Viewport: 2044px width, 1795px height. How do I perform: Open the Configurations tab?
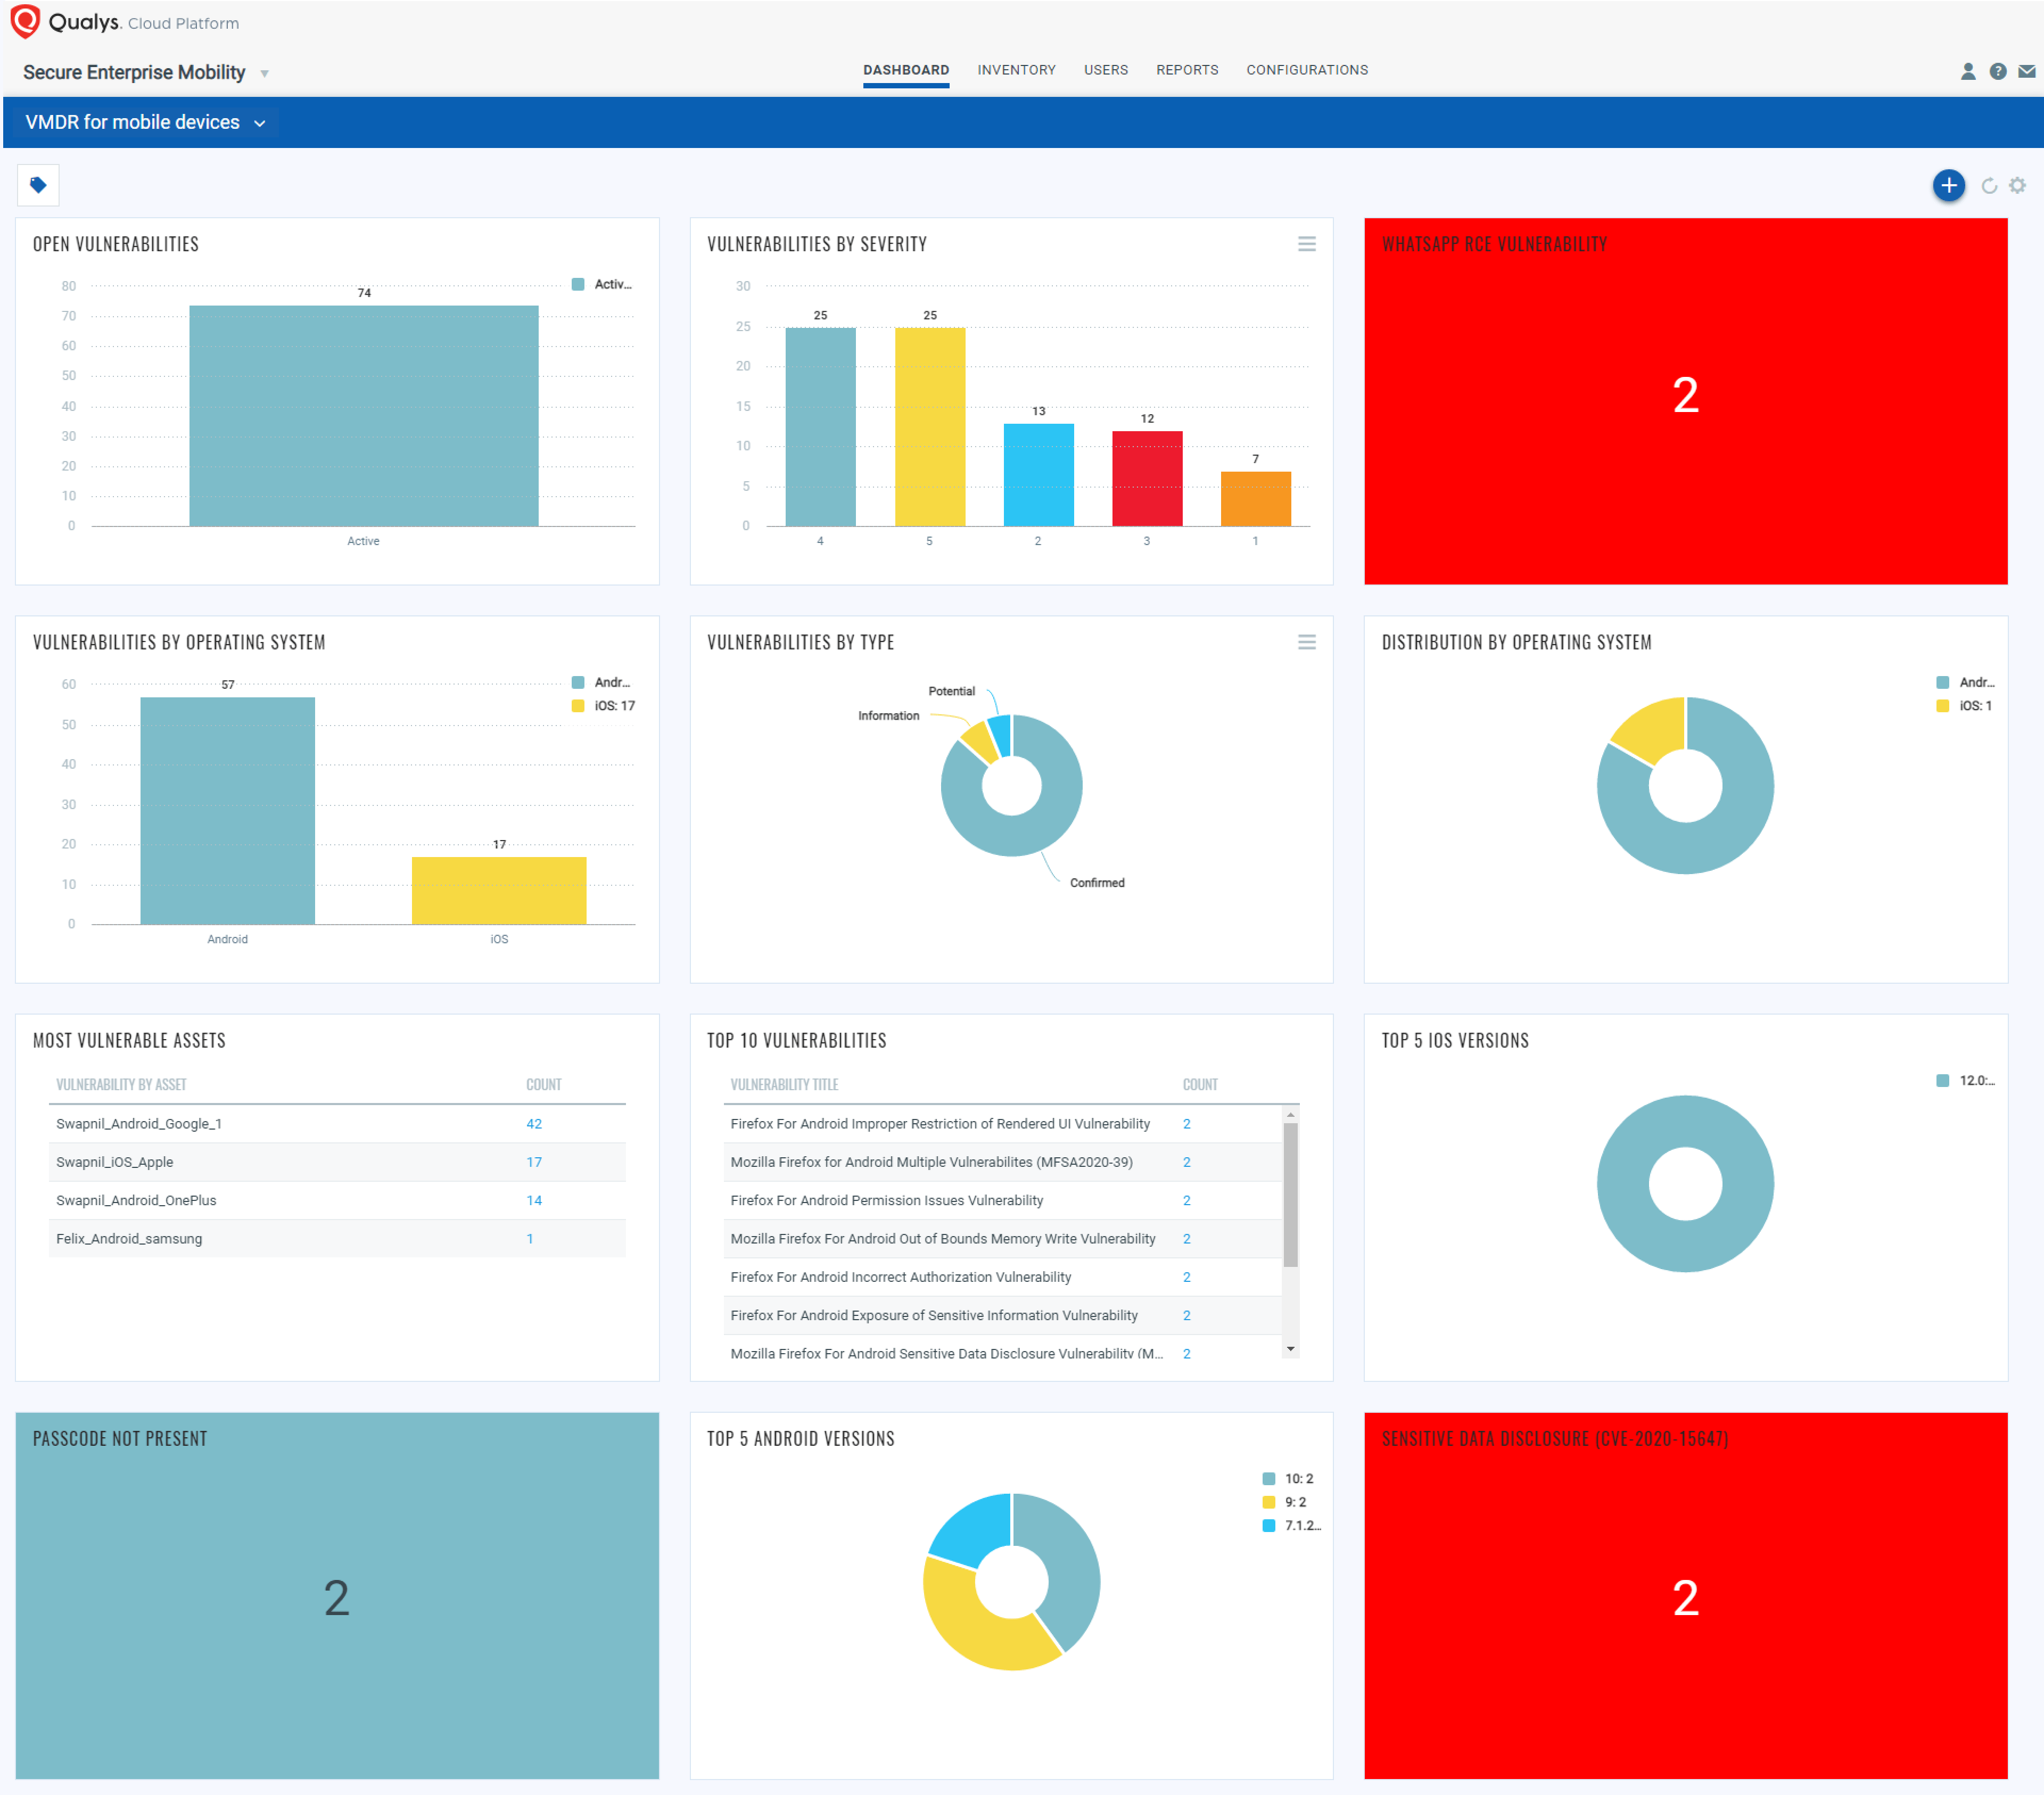pos(1306,70)
